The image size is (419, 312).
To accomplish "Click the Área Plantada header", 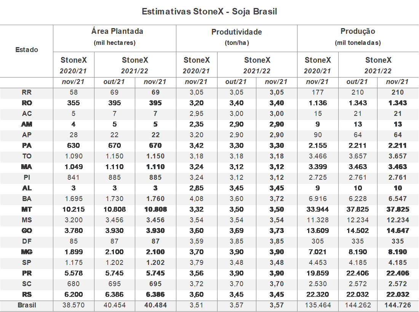I will pos(117,31).
